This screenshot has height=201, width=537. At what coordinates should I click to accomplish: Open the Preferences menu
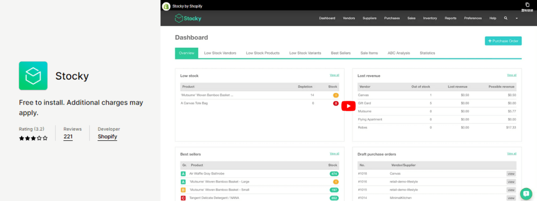pos(473,18)
